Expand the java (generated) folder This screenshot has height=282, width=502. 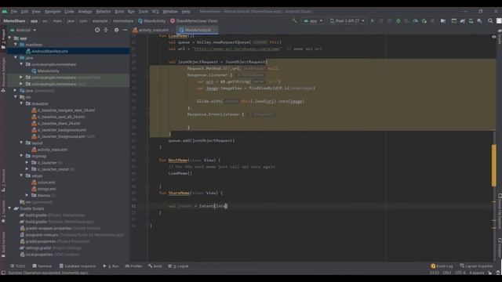point(16,91)
